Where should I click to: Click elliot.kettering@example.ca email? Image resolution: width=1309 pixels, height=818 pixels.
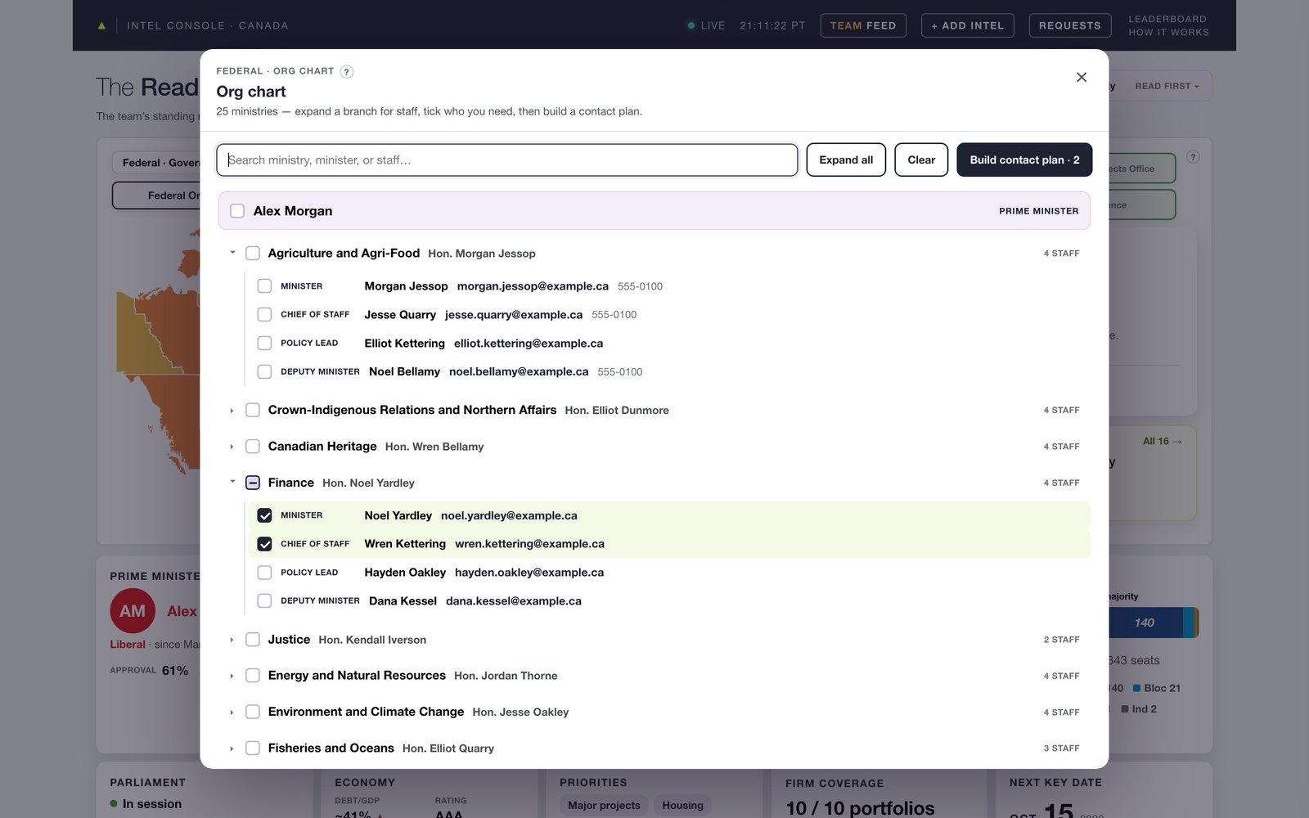click(x=529, y=344)
